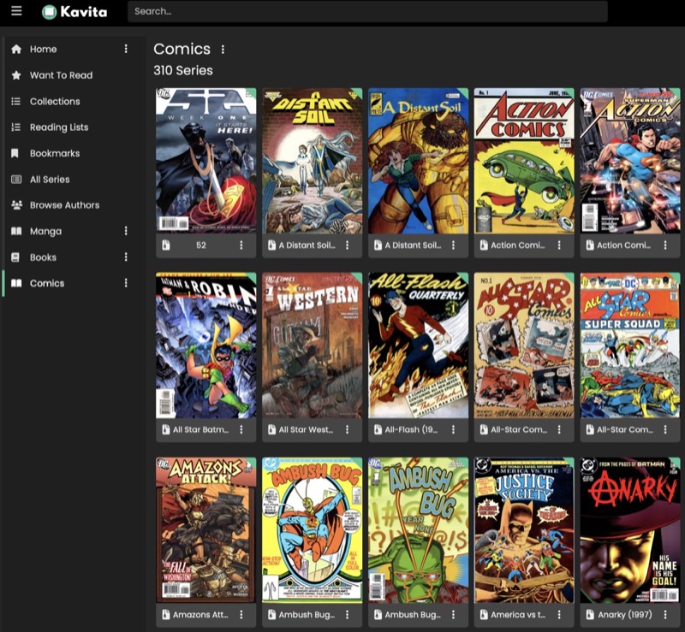
Task: Toggle the hamburger side navigation menu
Action: click(16, 11)
